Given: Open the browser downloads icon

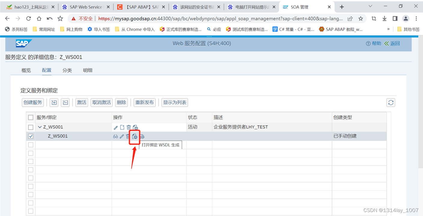Looking at the screenshot, I should click(384, 19).
